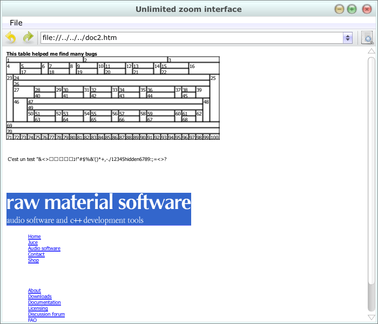Open the Downloads link
The image size is (378, 324).
pos(40,296)
